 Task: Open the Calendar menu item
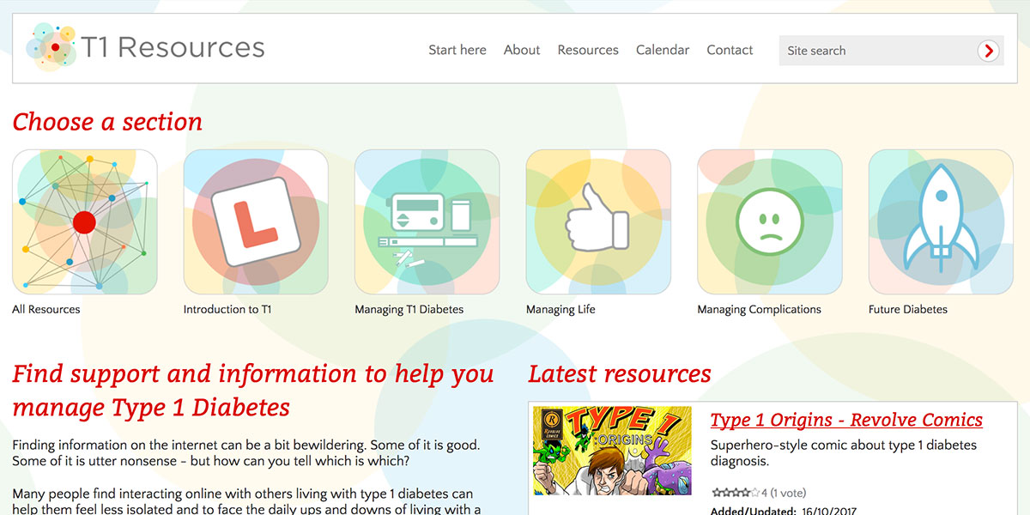[x=663, y=50]
